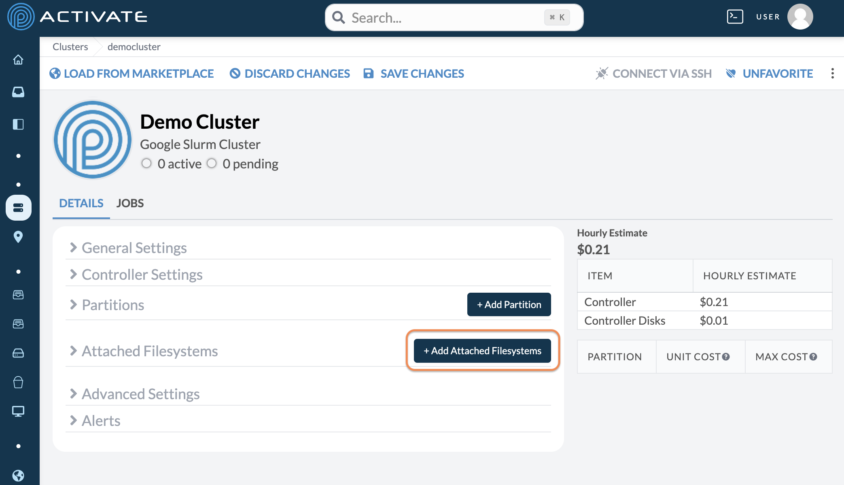Open the inbox tray icon in sidebar
Screen dimensions: 844x485
pos(18,92)
